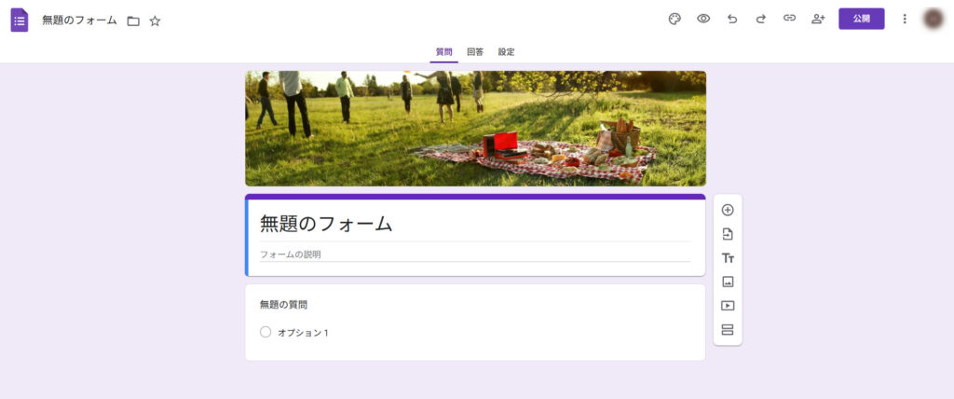Undo last action arrow
Screen dimensions: 954x399
click(732, 19)
